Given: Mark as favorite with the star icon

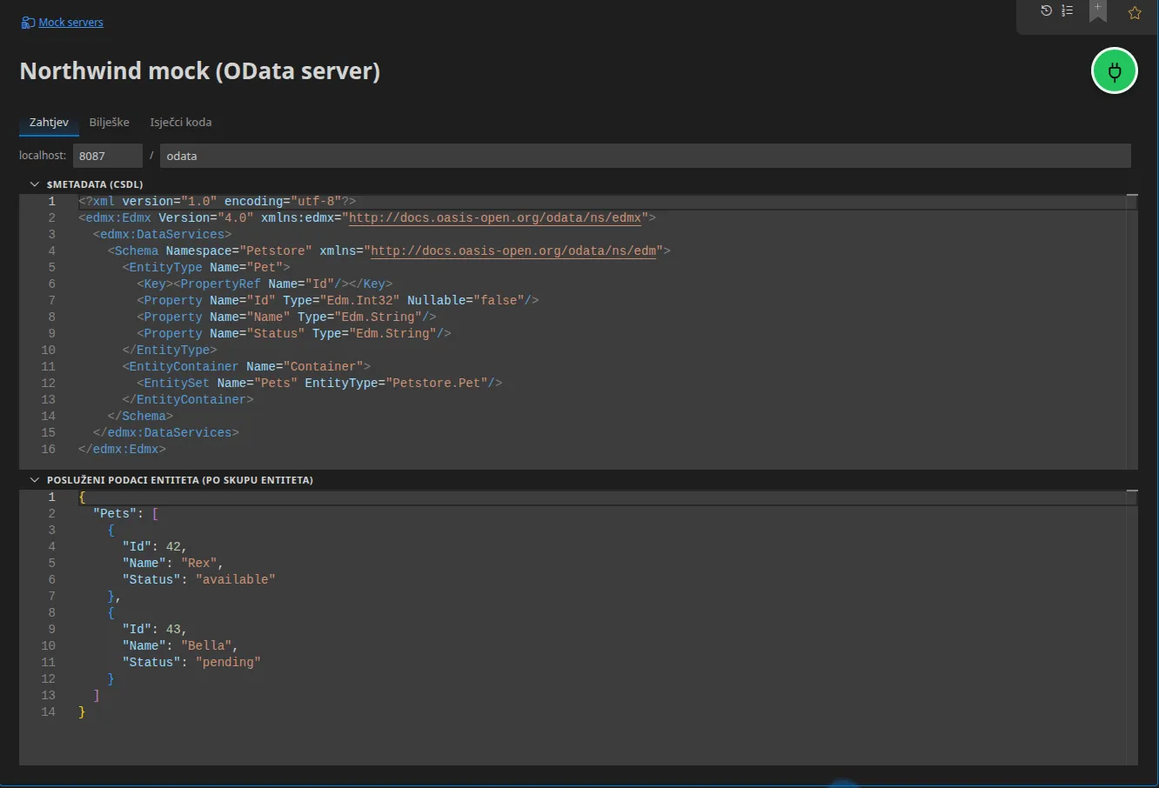Looking at the screenshot, I should coord(1135,12).
